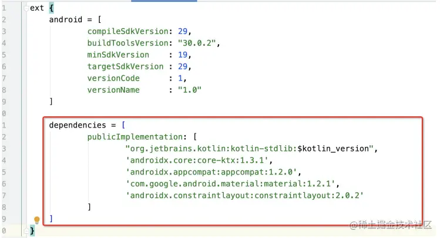Click line number 1 in the gutter
The height and width of the screenshot is (238, 440).
click(x=4, y=8)
